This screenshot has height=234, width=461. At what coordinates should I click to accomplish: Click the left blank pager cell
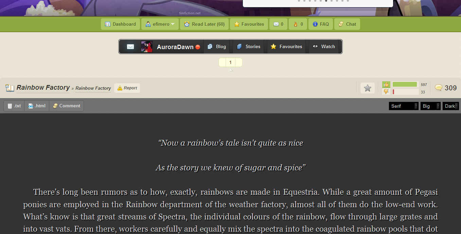(222, 62)
